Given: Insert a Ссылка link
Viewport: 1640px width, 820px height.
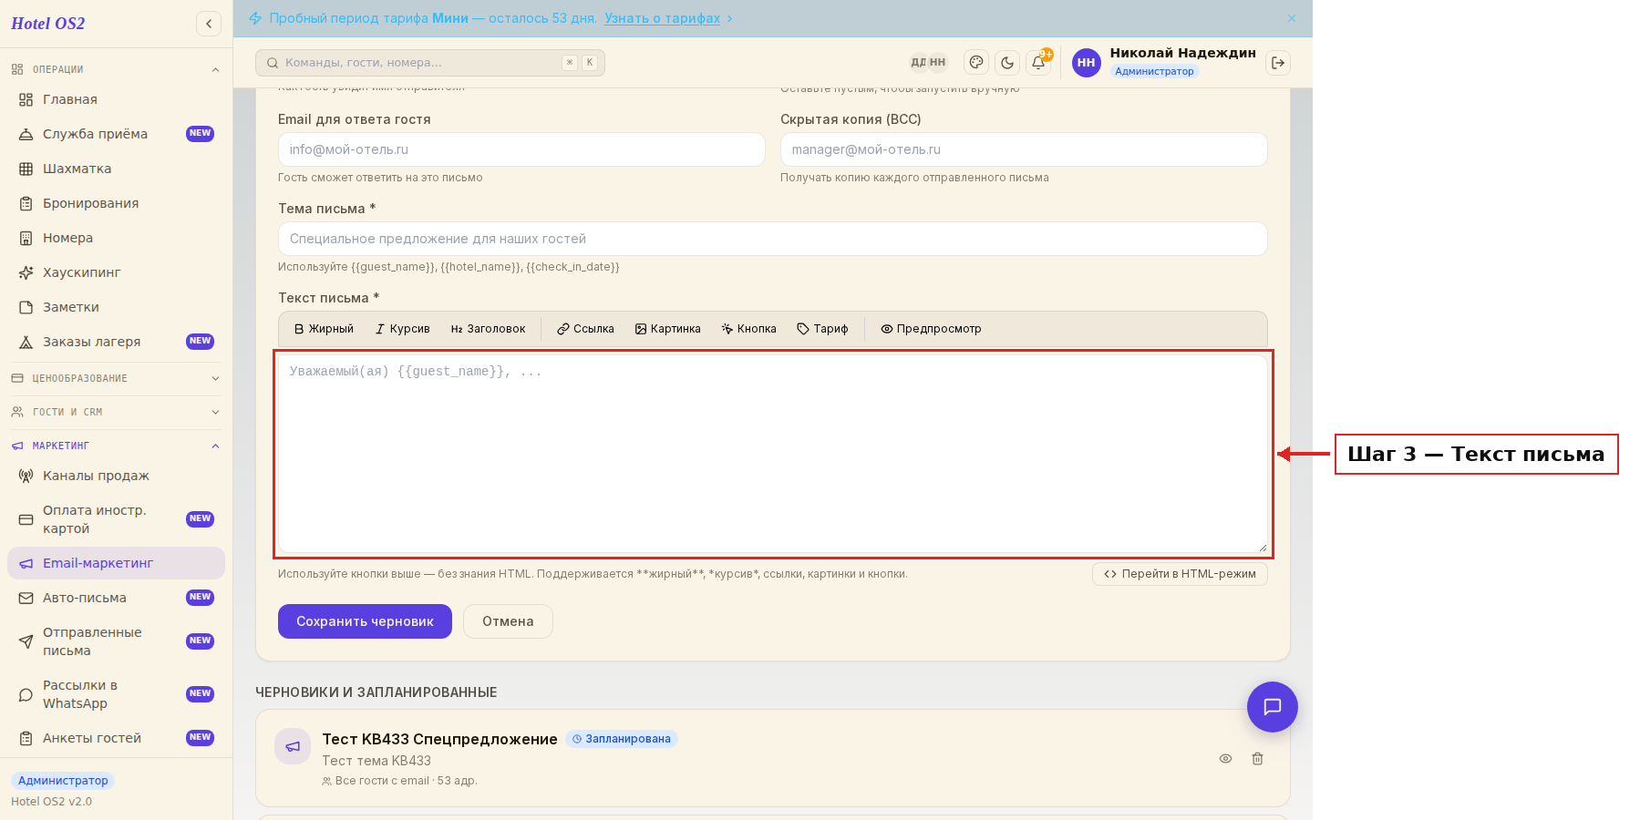Looking at the screenshot, I should pyautogui.click(x=585, y=329).
